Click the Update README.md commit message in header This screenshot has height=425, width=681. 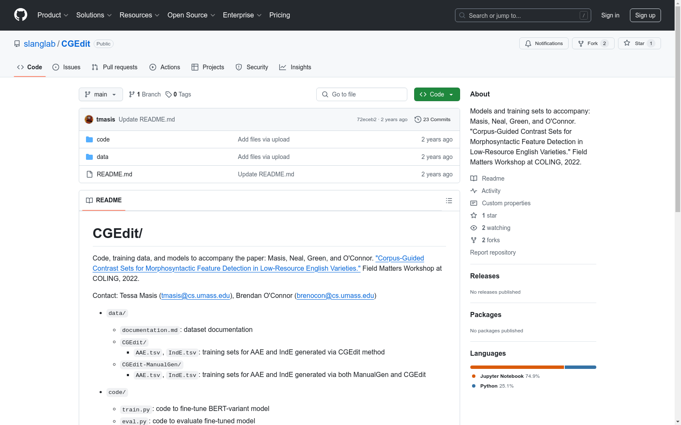click(x=147, y=119)
